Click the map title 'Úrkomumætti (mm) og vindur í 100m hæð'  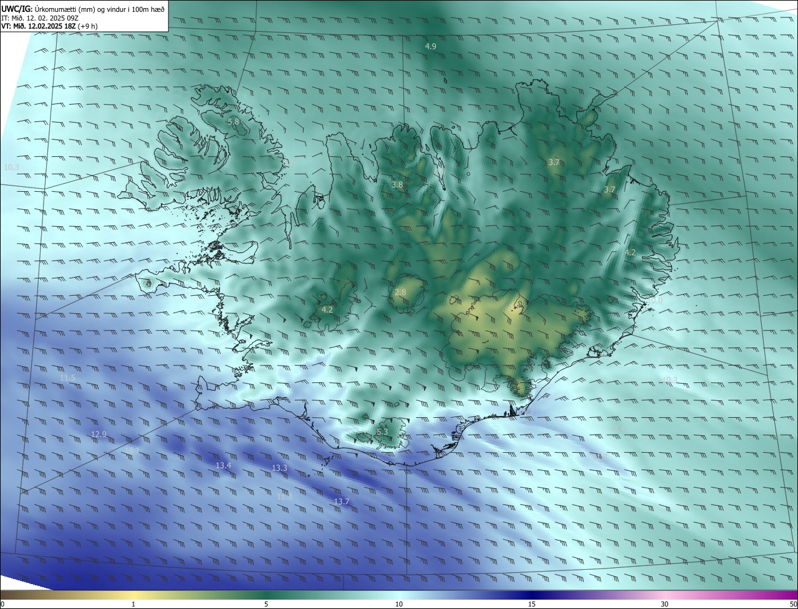[x=99, y=9]
